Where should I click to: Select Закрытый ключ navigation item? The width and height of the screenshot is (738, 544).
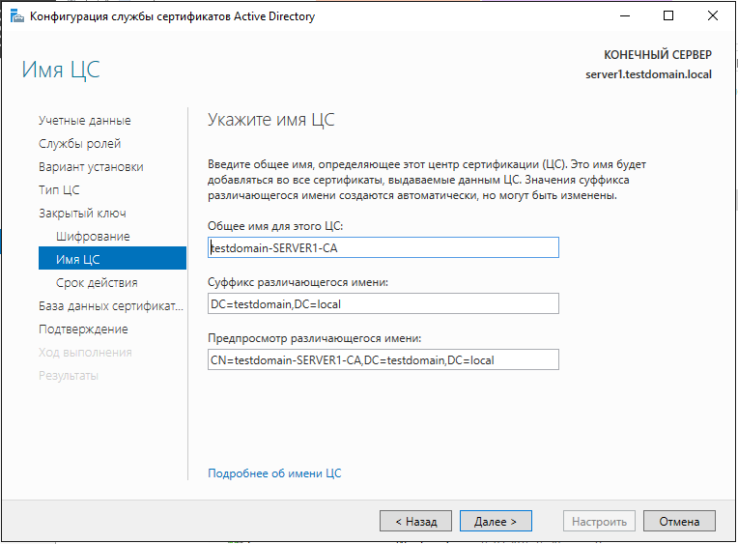[82, 214]
